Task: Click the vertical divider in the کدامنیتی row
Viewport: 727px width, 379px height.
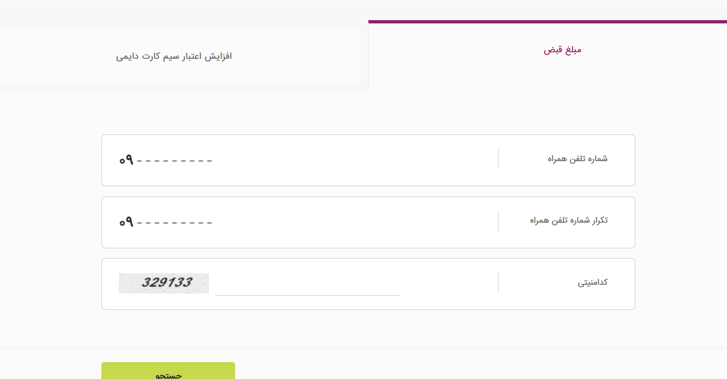Action: click(498, 283)
